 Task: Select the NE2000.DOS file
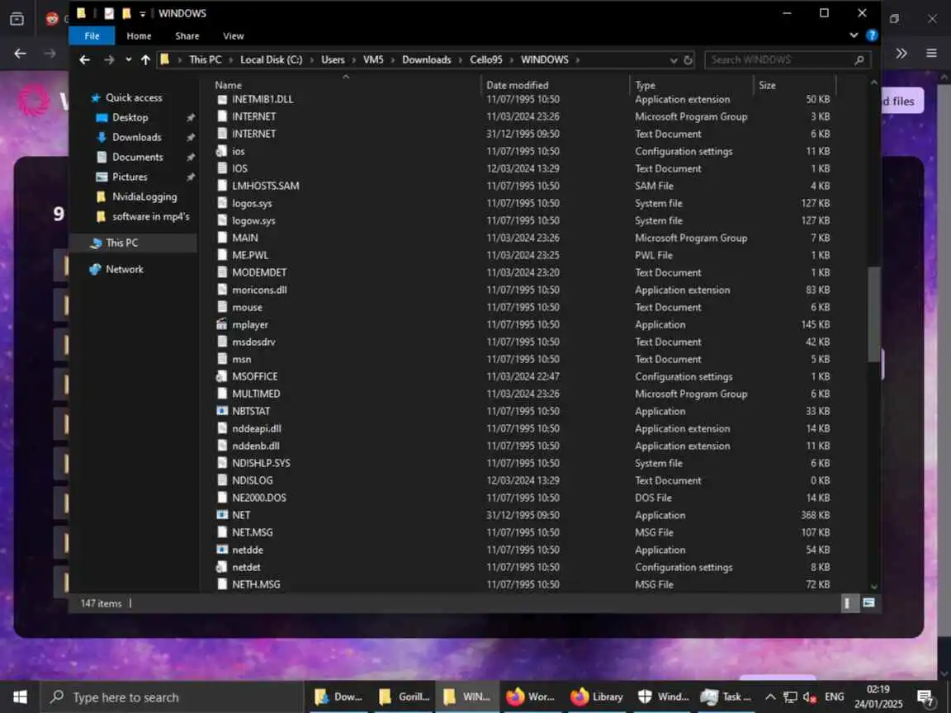[259, 498]
